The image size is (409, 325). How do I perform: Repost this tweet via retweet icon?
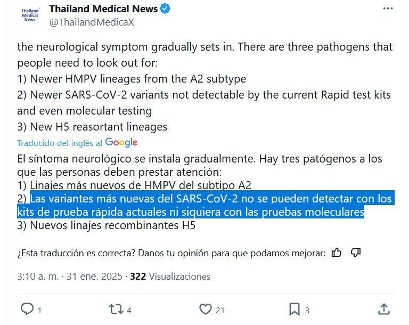click(x=115, y=308)
